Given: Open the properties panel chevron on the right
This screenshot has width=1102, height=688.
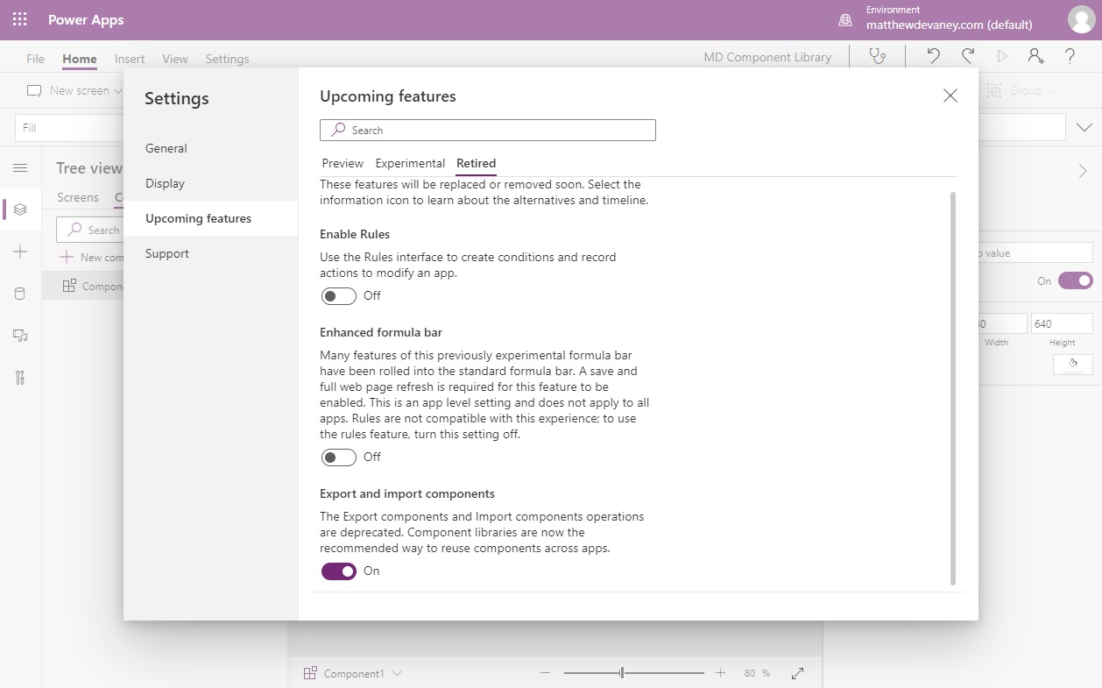Looking at the screenshot, I should 1084,171.
